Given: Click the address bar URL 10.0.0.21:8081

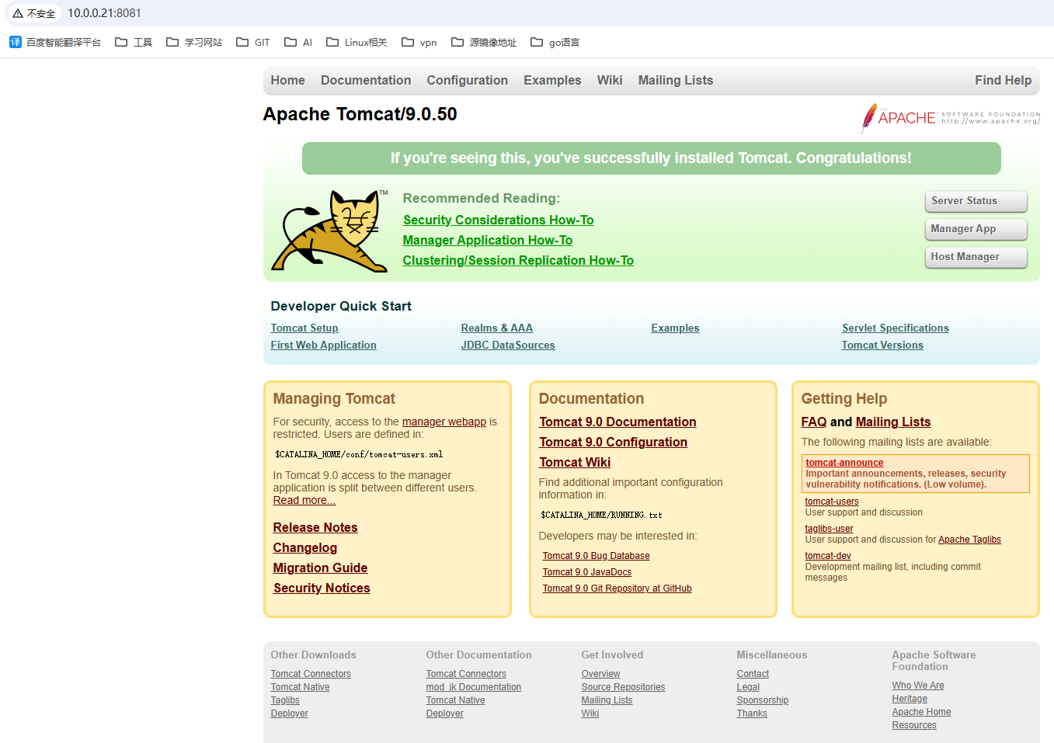Looking at the screenshot, I should 104,13.
